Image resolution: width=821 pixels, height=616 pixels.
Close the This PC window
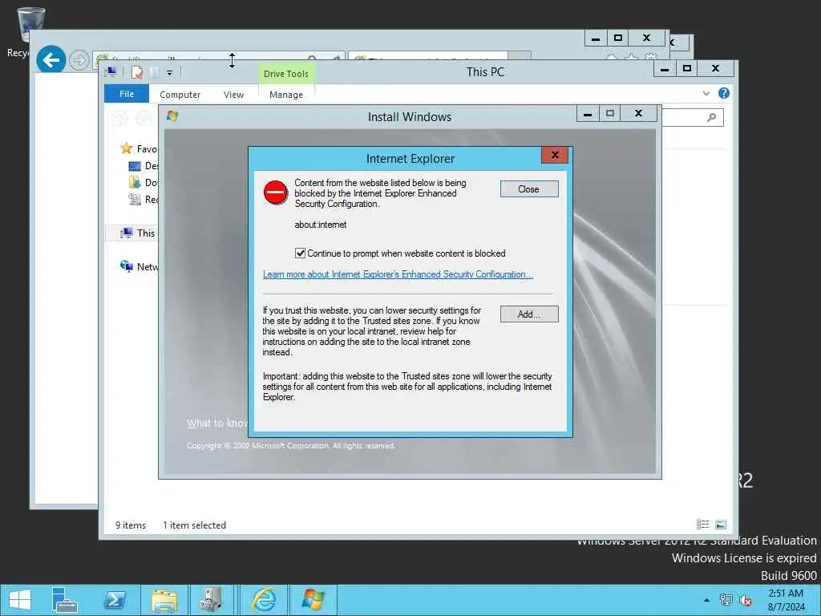[x=716, y=69]
